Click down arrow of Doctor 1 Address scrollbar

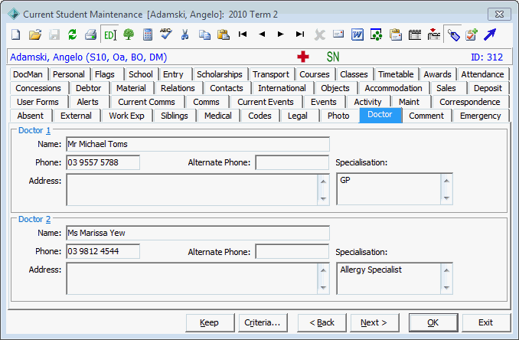(323, 199)
